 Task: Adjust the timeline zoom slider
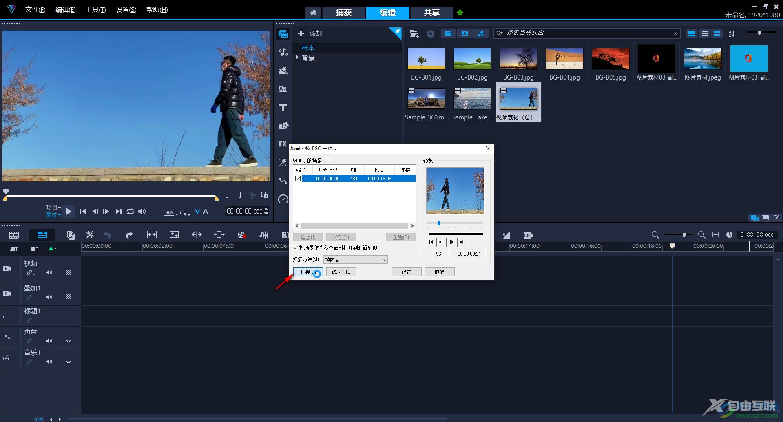coord(684,235)
